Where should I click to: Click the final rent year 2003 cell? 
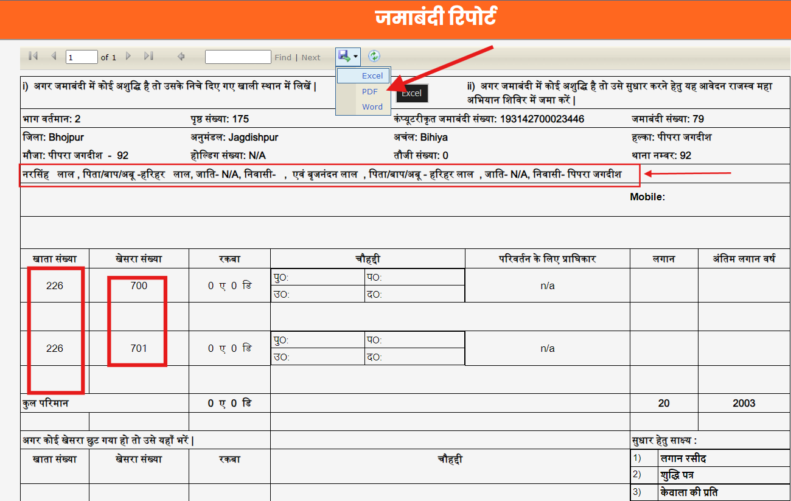pyautogui.click(x=744, y=403)
